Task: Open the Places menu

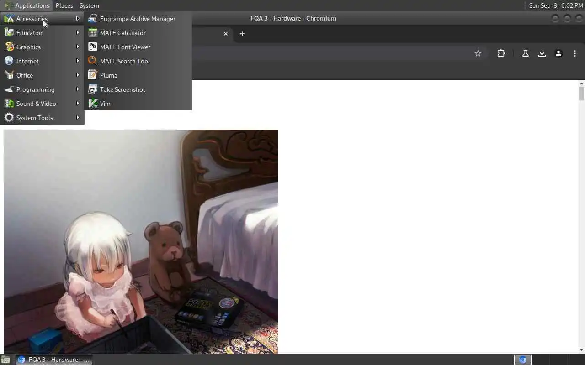Action: pos(64,5)
